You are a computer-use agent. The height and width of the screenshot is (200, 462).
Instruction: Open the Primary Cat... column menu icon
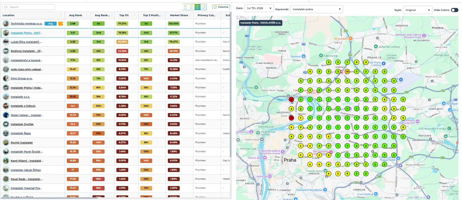[218, 15]
